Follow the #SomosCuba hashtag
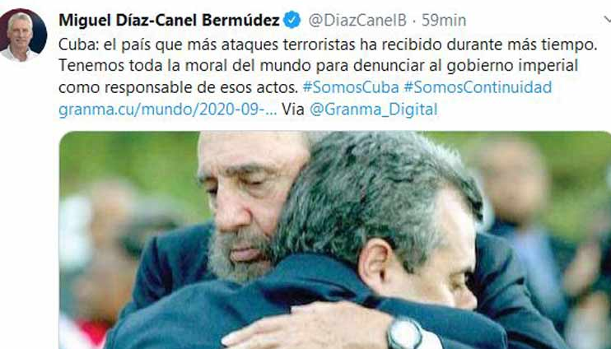This screenshot has width=611, height=349. [351, 87]
